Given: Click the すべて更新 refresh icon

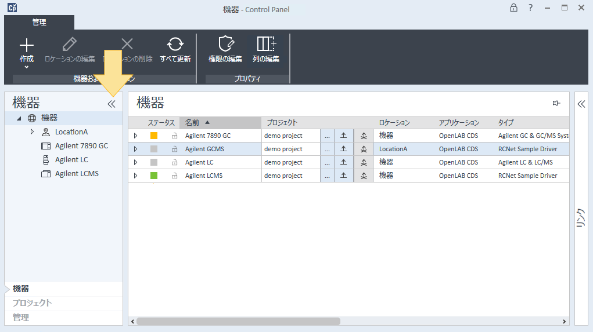Looking at the screenshot, I should 175,44.
